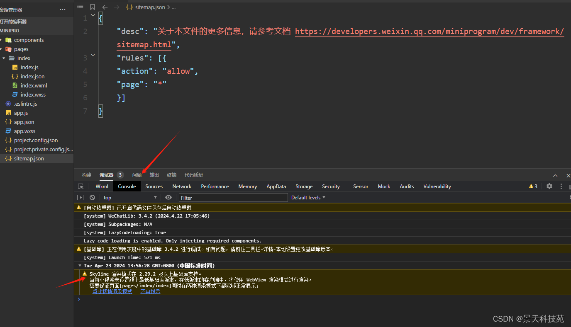Image resolution: width=571 pixels, height=327 pixels.
Task: Click the 打开的编辑器 section header
Action: [x=37, y=22]
